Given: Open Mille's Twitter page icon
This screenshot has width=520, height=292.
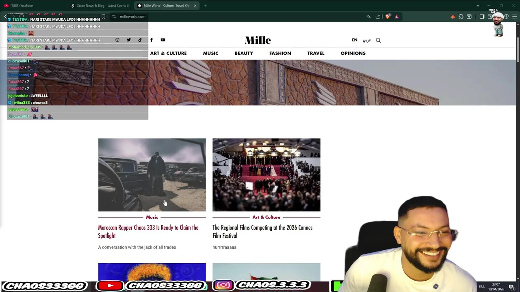Looking at the screenshot, I should pyautogui.click(x=129, y=40).
